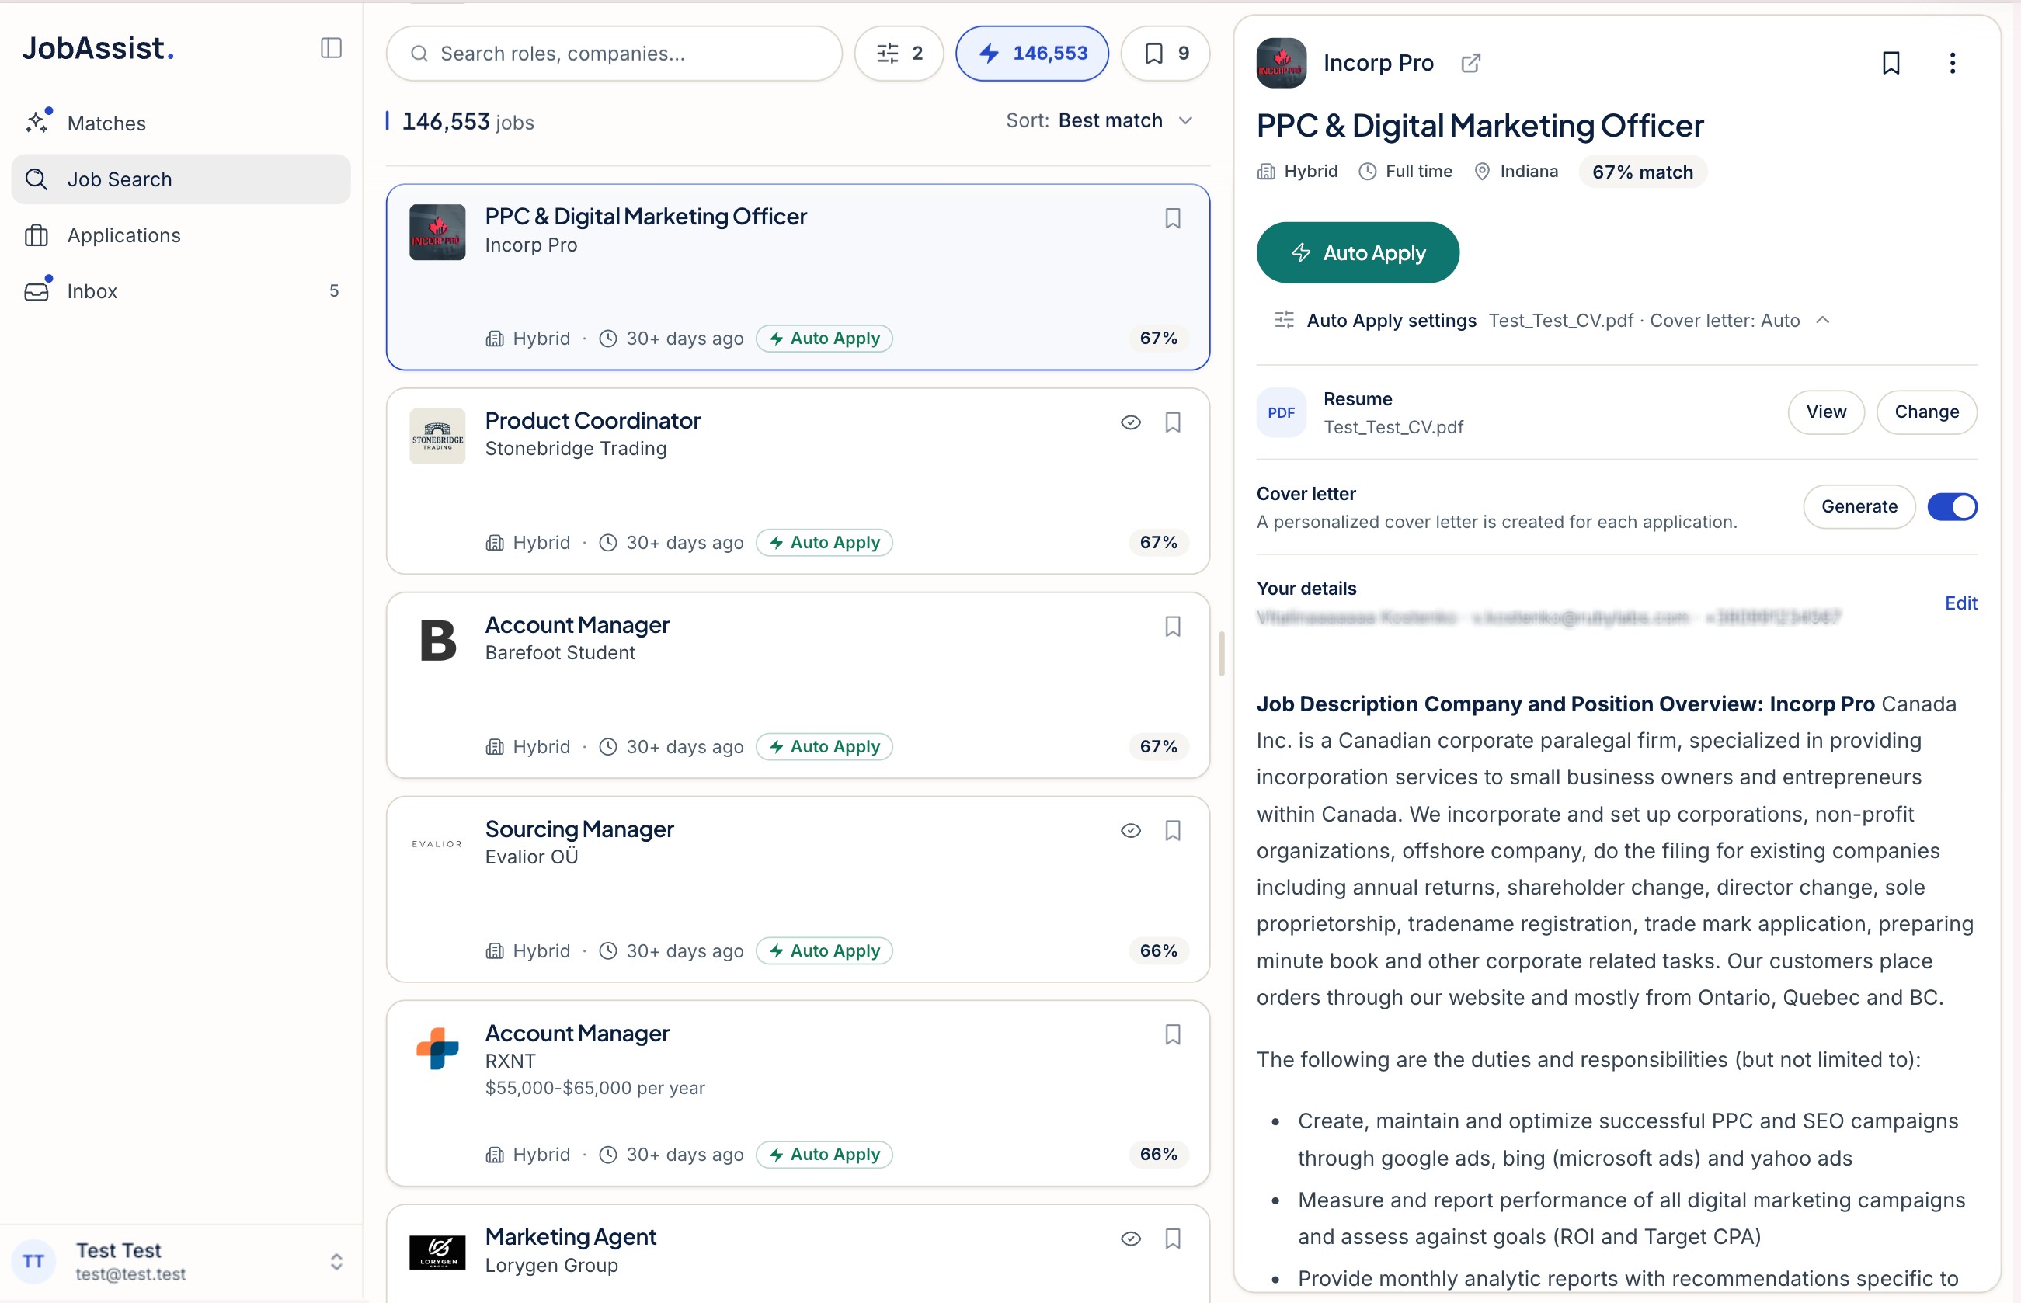The image size is (2021, 1303).
Task: Open the Product Coordinator job title
Action: point(593,421)
